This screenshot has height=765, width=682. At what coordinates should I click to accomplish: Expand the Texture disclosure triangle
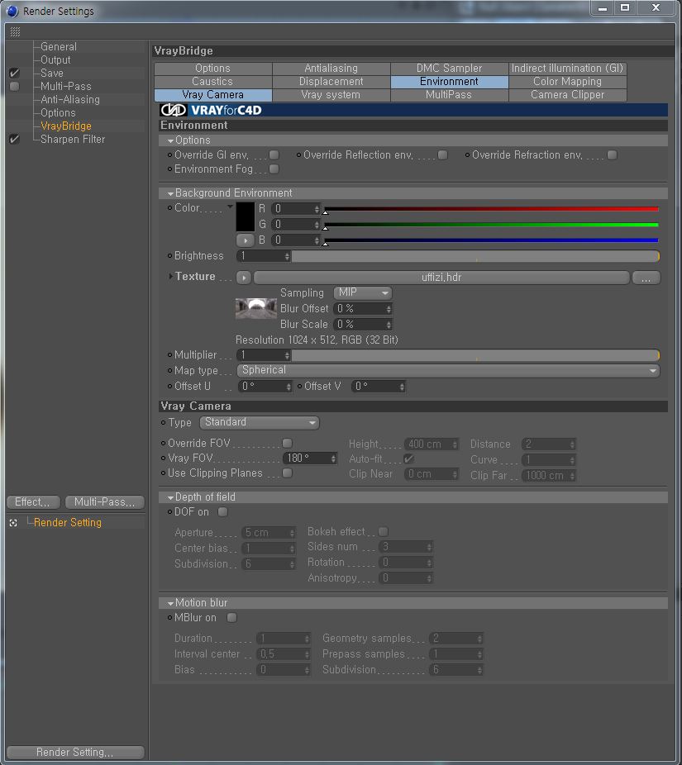point(170,277)
